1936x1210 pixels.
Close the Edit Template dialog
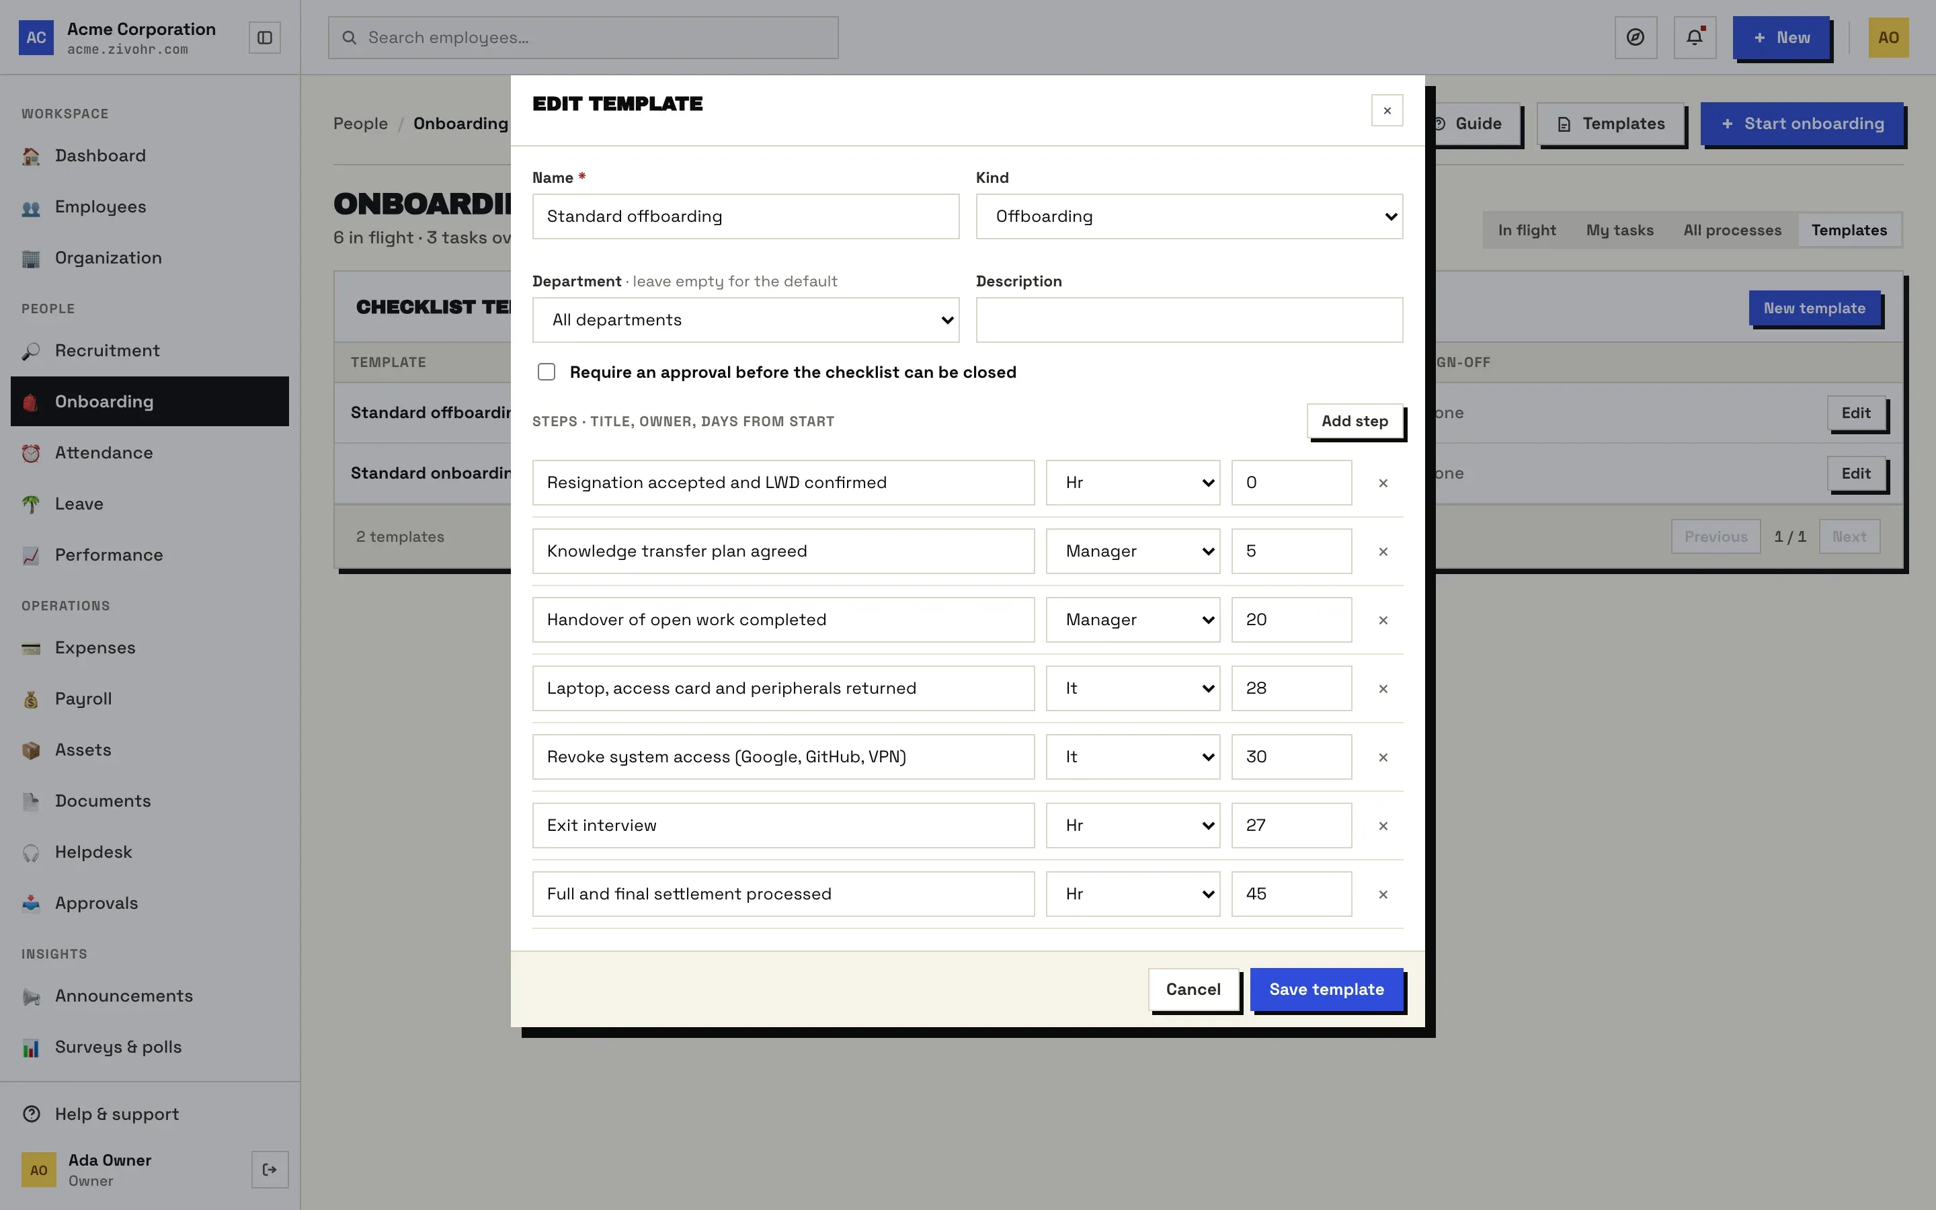(x=1386, y=110)
